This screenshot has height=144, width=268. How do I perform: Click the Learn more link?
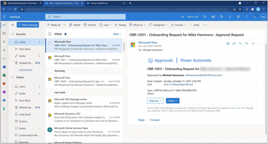pos(235,108)
